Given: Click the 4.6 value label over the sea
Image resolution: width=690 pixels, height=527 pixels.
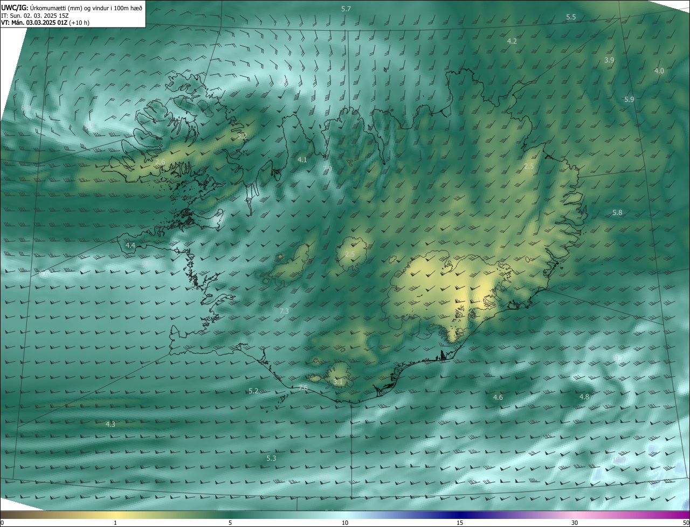Looking at the screenshot, I should 498,398.
